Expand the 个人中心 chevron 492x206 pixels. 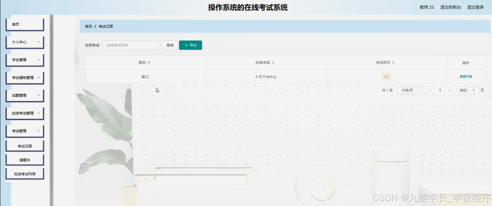[39, 42]
